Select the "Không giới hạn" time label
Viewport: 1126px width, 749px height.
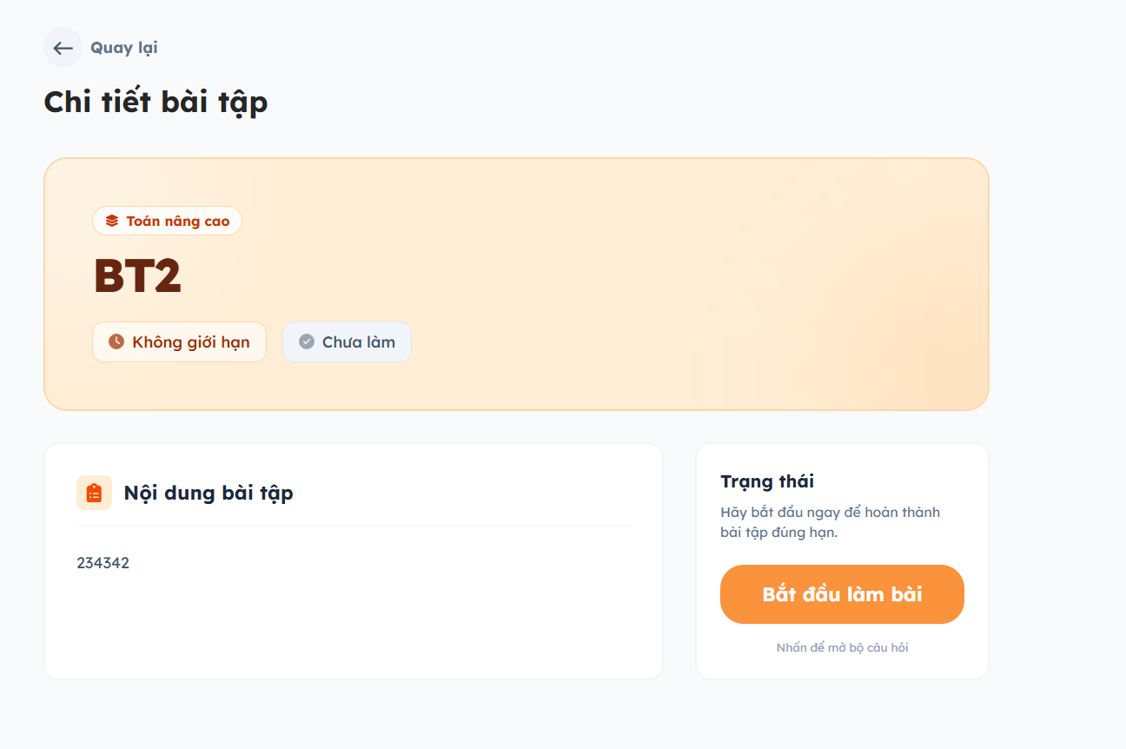(191, 341)
